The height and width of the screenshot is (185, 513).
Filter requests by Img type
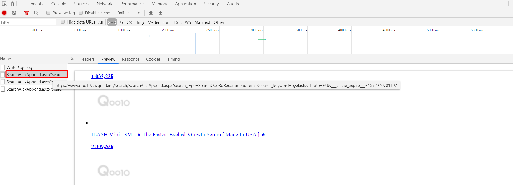click(x=141, y=22)
